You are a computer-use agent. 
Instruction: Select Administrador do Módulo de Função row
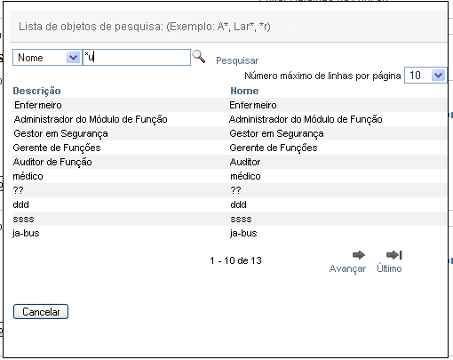pyautogui.click(x=229, y=119)
